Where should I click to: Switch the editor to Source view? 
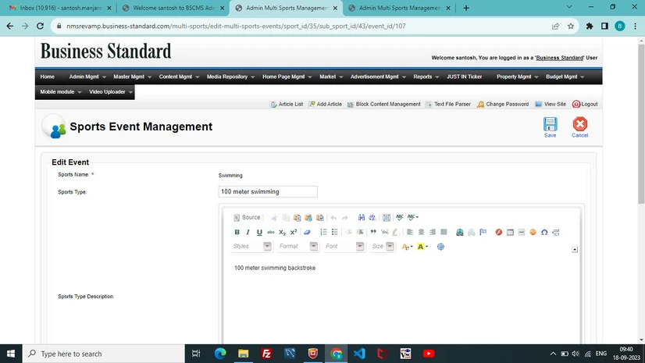(247, 217)
